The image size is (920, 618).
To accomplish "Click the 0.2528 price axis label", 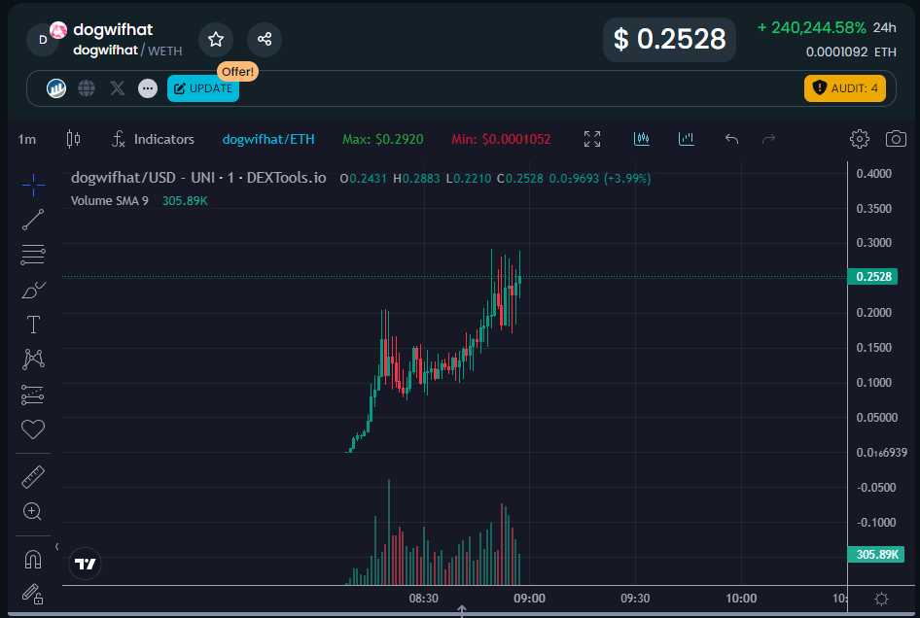I will click(873, 277).
